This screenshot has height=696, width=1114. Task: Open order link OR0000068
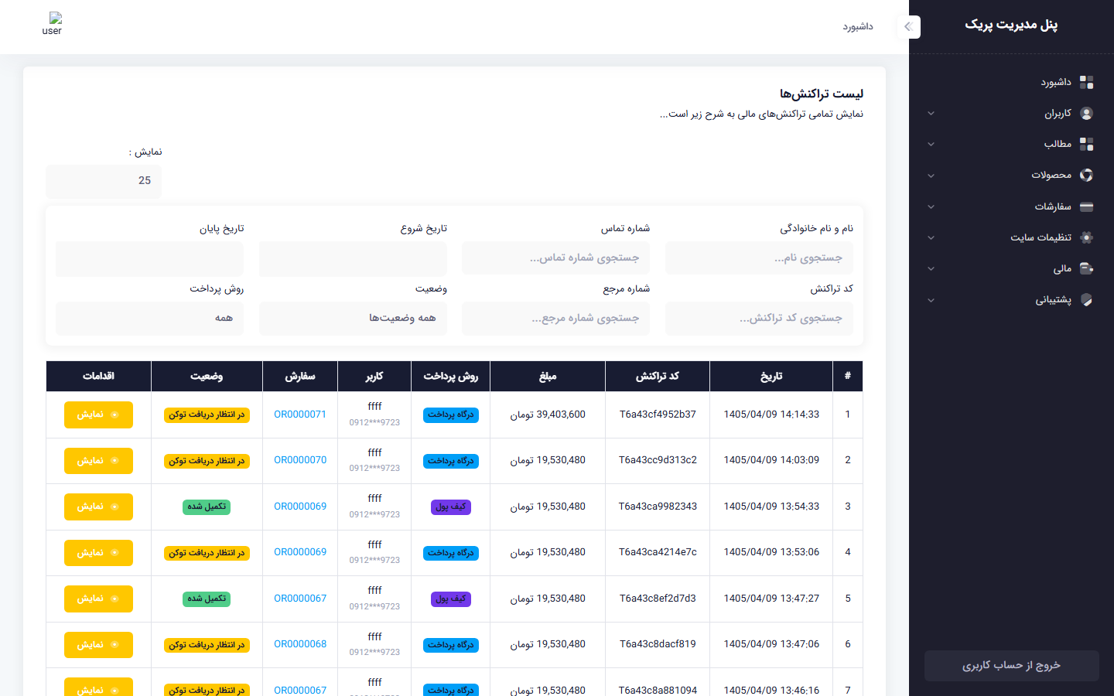pos(300,644)
